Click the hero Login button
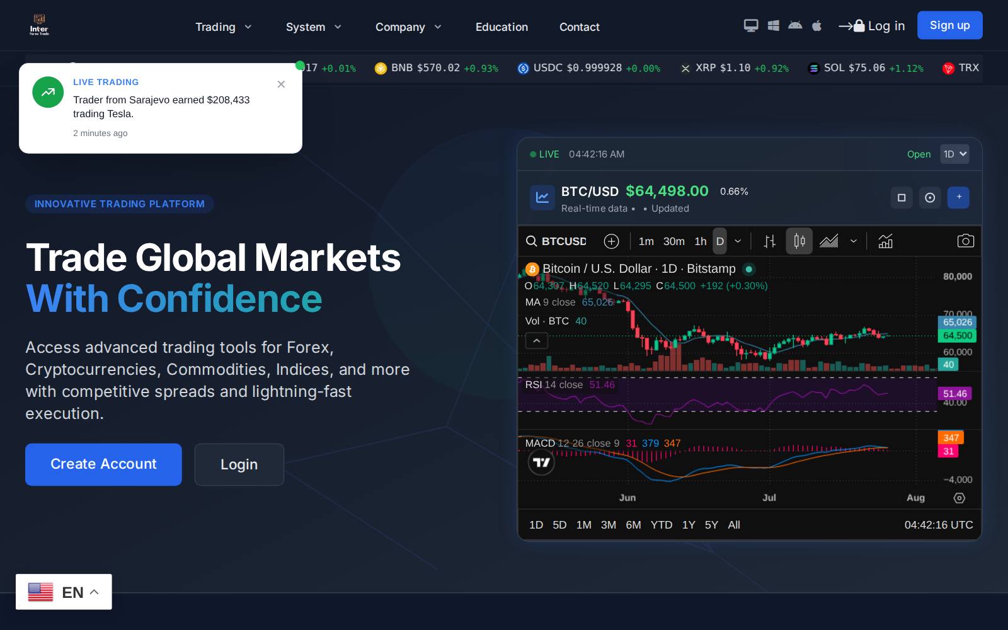Viewport: 1008px width, 630px height. click(x=239, y=464)
